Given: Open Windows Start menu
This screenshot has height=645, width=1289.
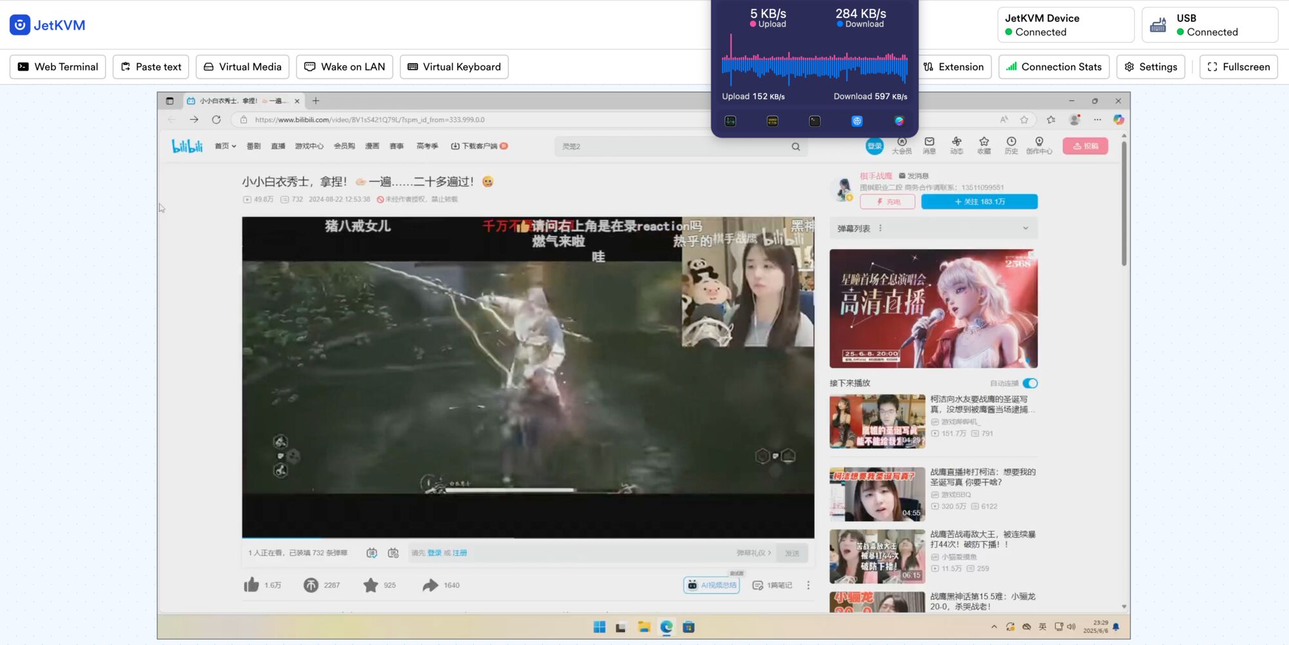Looking at the screenshot, I should 599,627.
